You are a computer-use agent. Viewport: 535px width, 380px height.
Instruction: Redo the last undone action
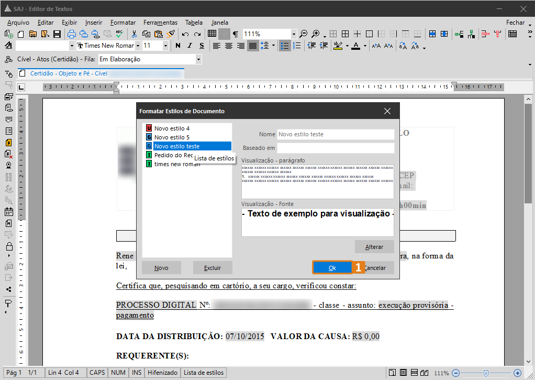(197, 34)
